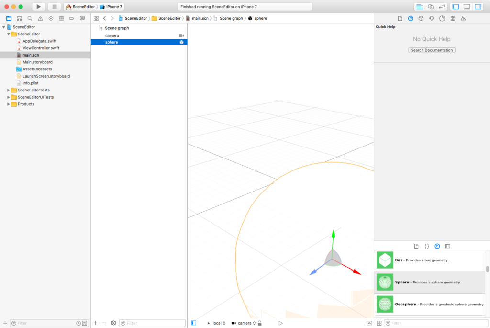This screenshot has width=490, height=328.
Task: Remove selected node with minus button
Action: [x=104, y=323]
